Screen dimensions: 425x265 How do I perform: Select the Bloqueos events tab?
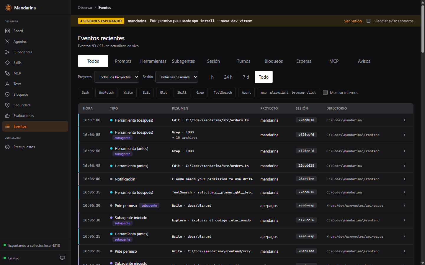(274, 61)
